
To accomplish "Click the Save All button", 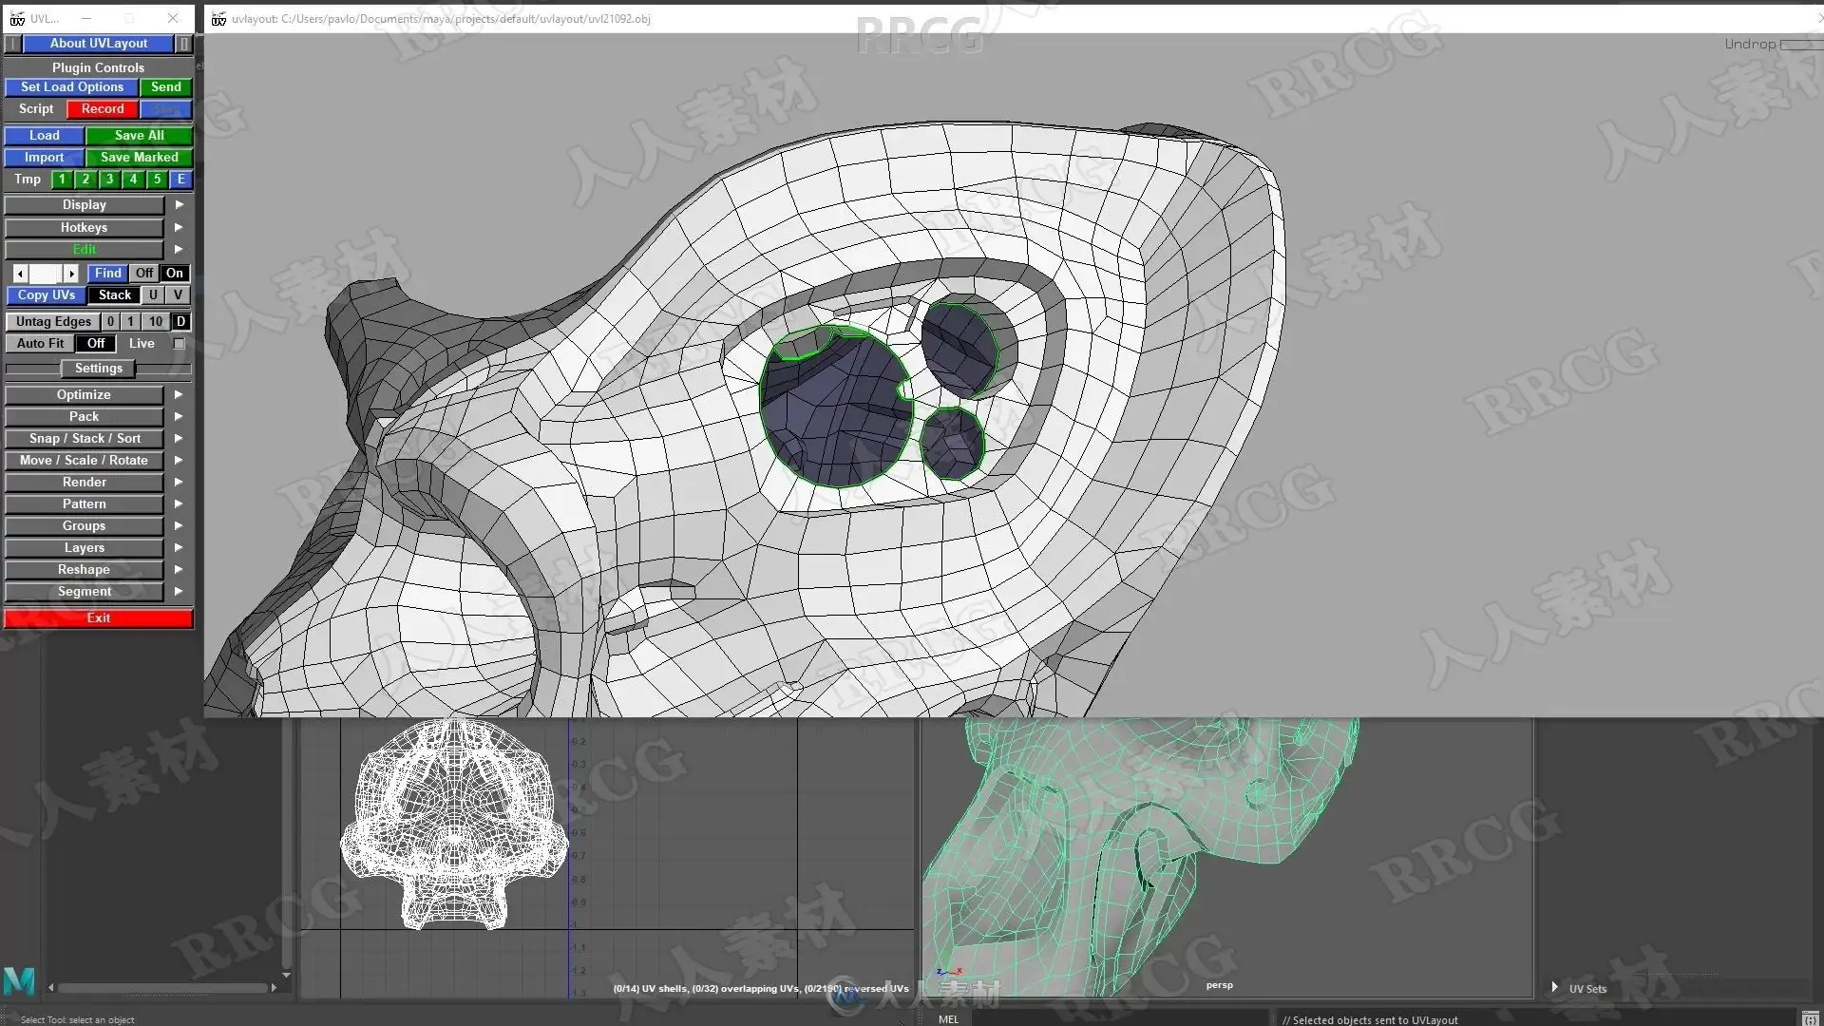I will click(139, 136).
